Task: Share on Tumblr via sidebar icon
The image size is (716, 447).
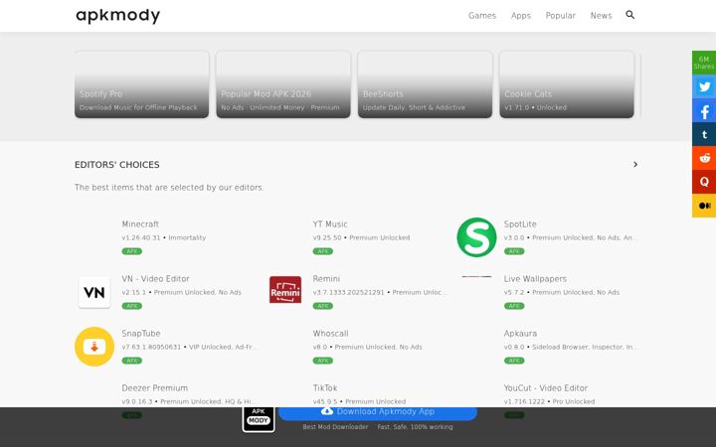Action: tap(704, 134)
